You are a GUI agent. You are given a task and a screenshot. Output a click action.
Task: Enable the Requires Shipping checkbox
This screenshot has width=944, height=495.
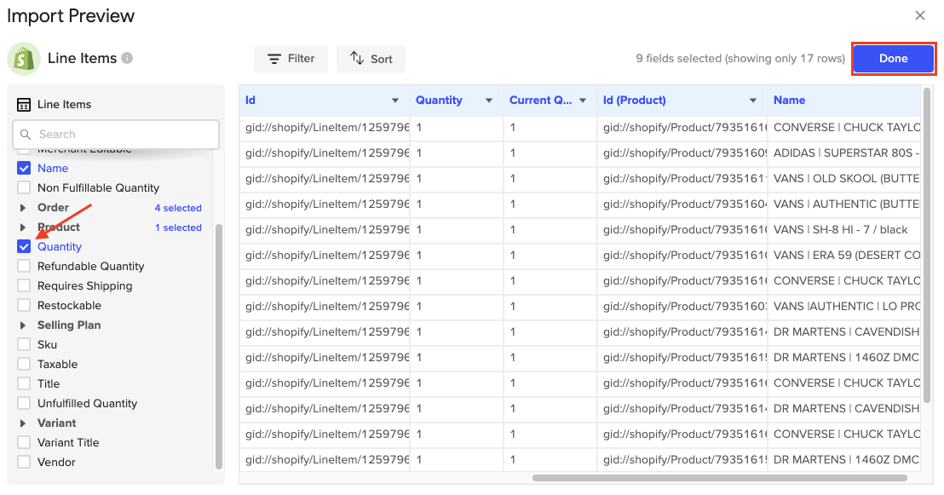[24, 285]
